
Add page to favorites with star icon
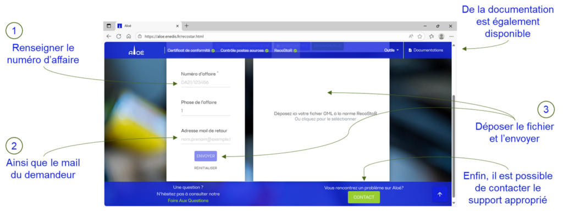pos(420,36)
